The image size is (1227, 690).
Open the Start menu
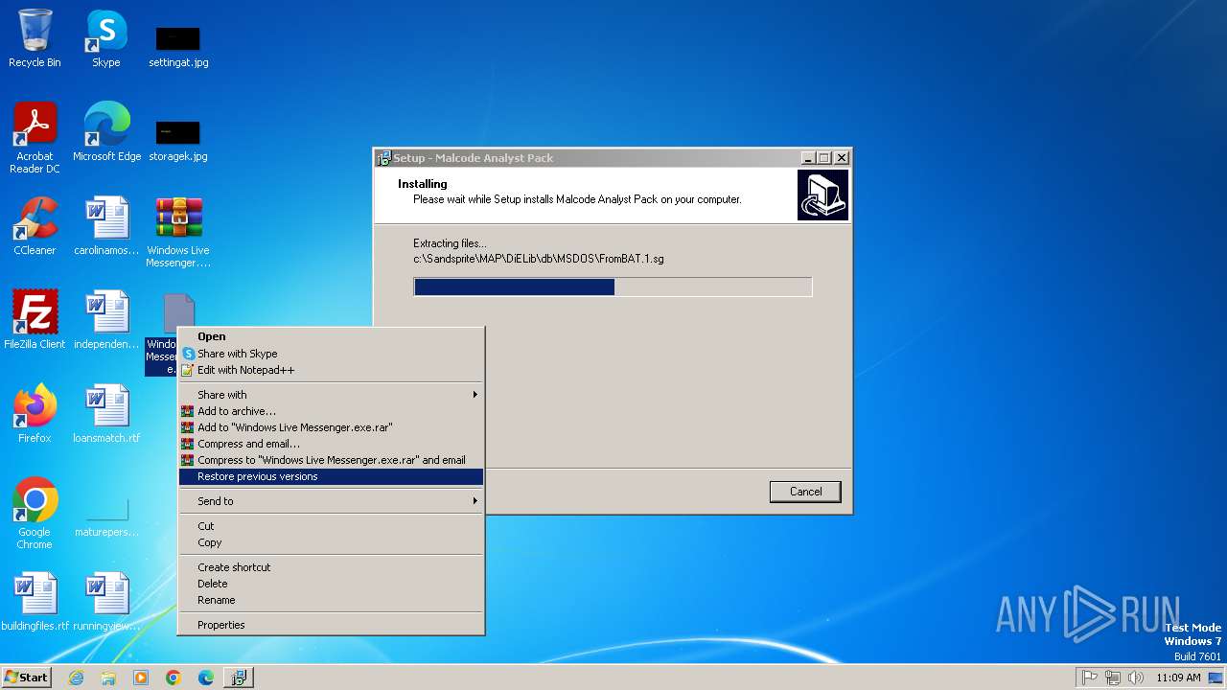(x=26, y=678)
